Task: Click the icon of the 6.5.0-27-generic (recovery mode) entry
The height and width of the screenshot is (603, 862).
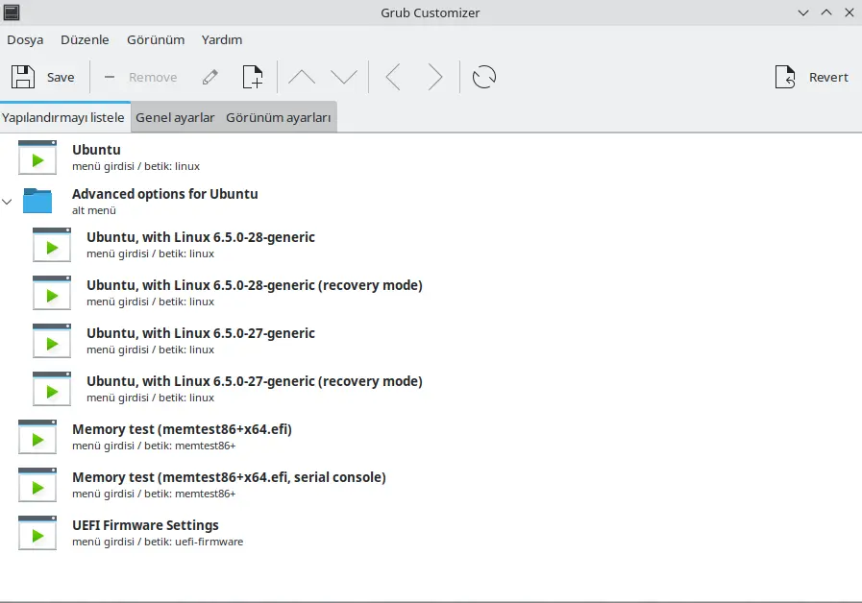Action: click(52, 389)
